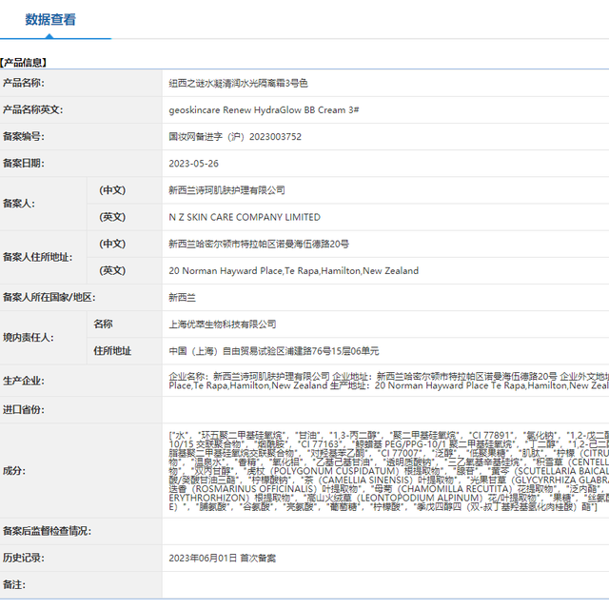
Task: Click the 【产品信息】 section heading
Action: tap(23, 63)
